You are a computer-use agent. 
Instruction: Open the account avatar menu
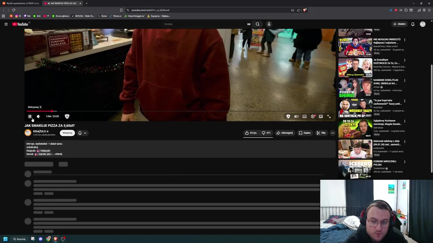(x=423, y=24)
